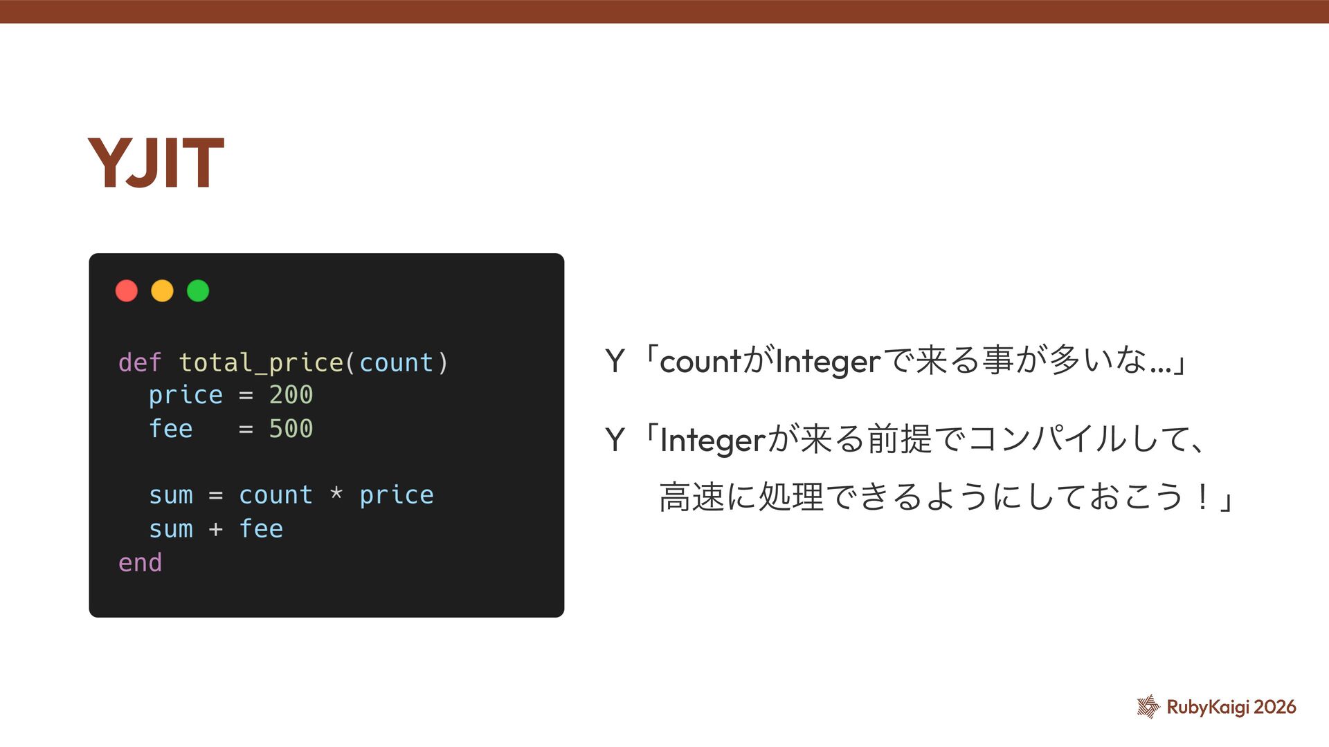This screenshot has height=747, width=1329.
Task: Click the green dot in code window
Action: (198, 290)
